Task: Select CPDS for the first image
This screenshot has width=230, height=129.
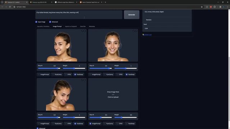Action: pos(68,75)
